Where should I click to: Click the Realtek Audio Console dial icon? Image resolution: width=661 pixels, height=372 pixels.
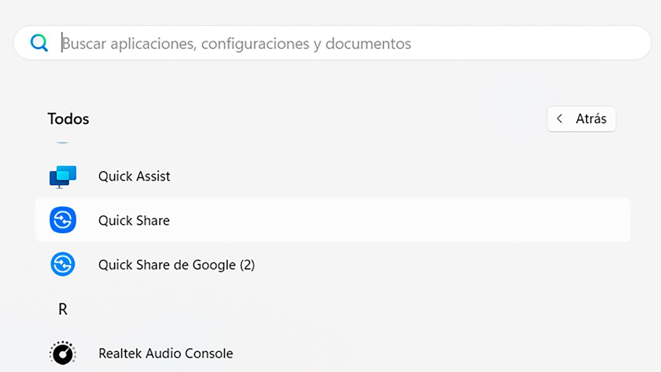click(63, 353)
